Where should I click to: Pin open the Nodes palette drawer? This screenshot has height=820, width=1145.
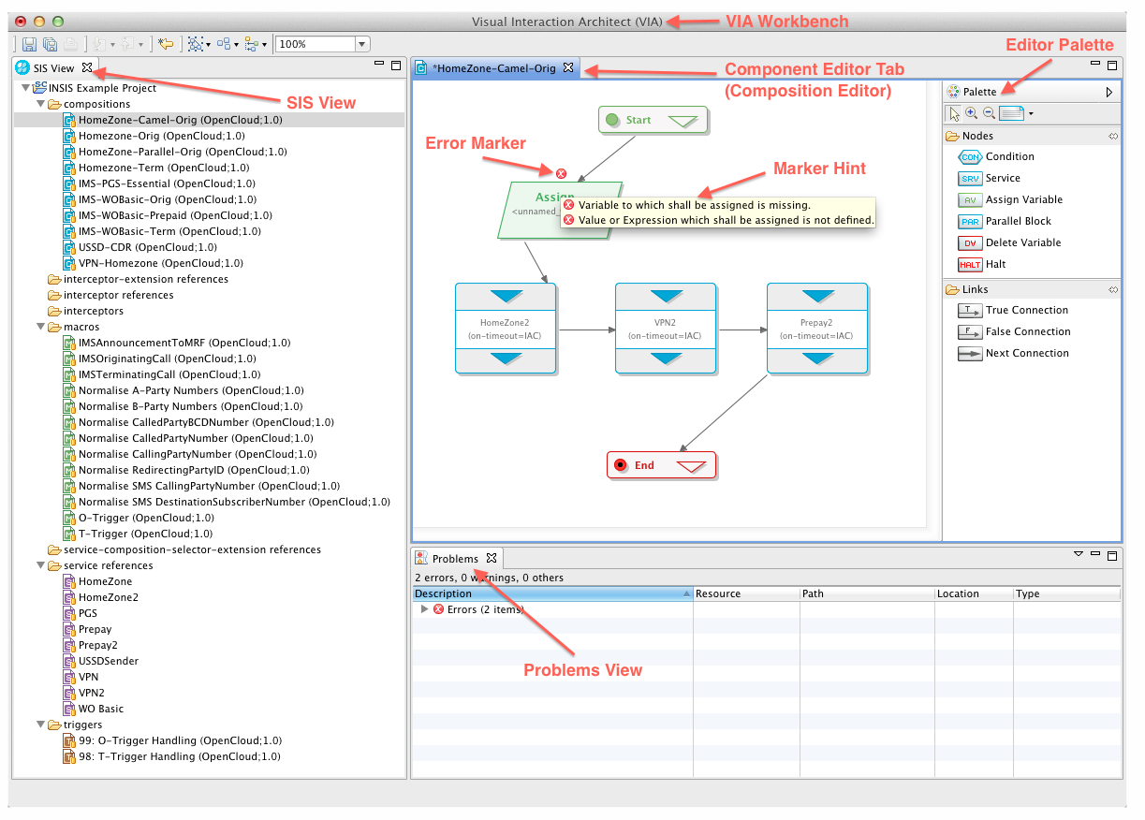pyautogui.click(x=1113, y=137)
